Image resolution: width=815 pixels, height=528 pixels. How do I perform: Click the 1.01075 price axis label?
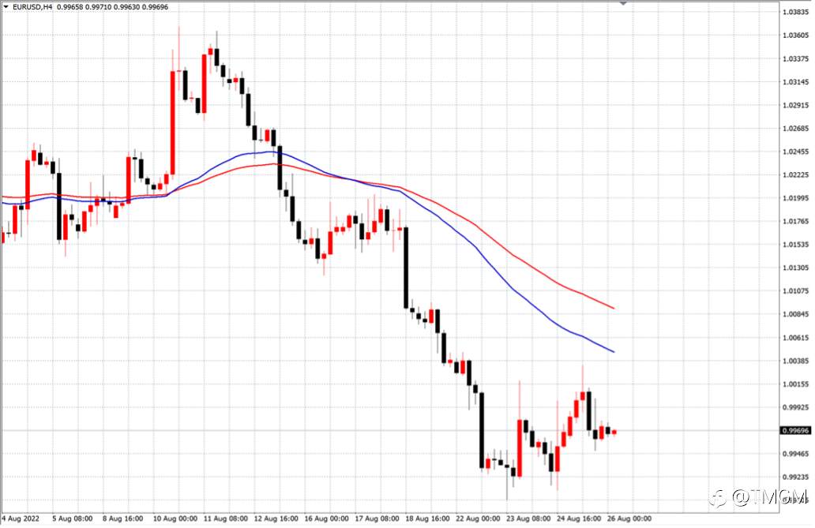click(796, 291)
